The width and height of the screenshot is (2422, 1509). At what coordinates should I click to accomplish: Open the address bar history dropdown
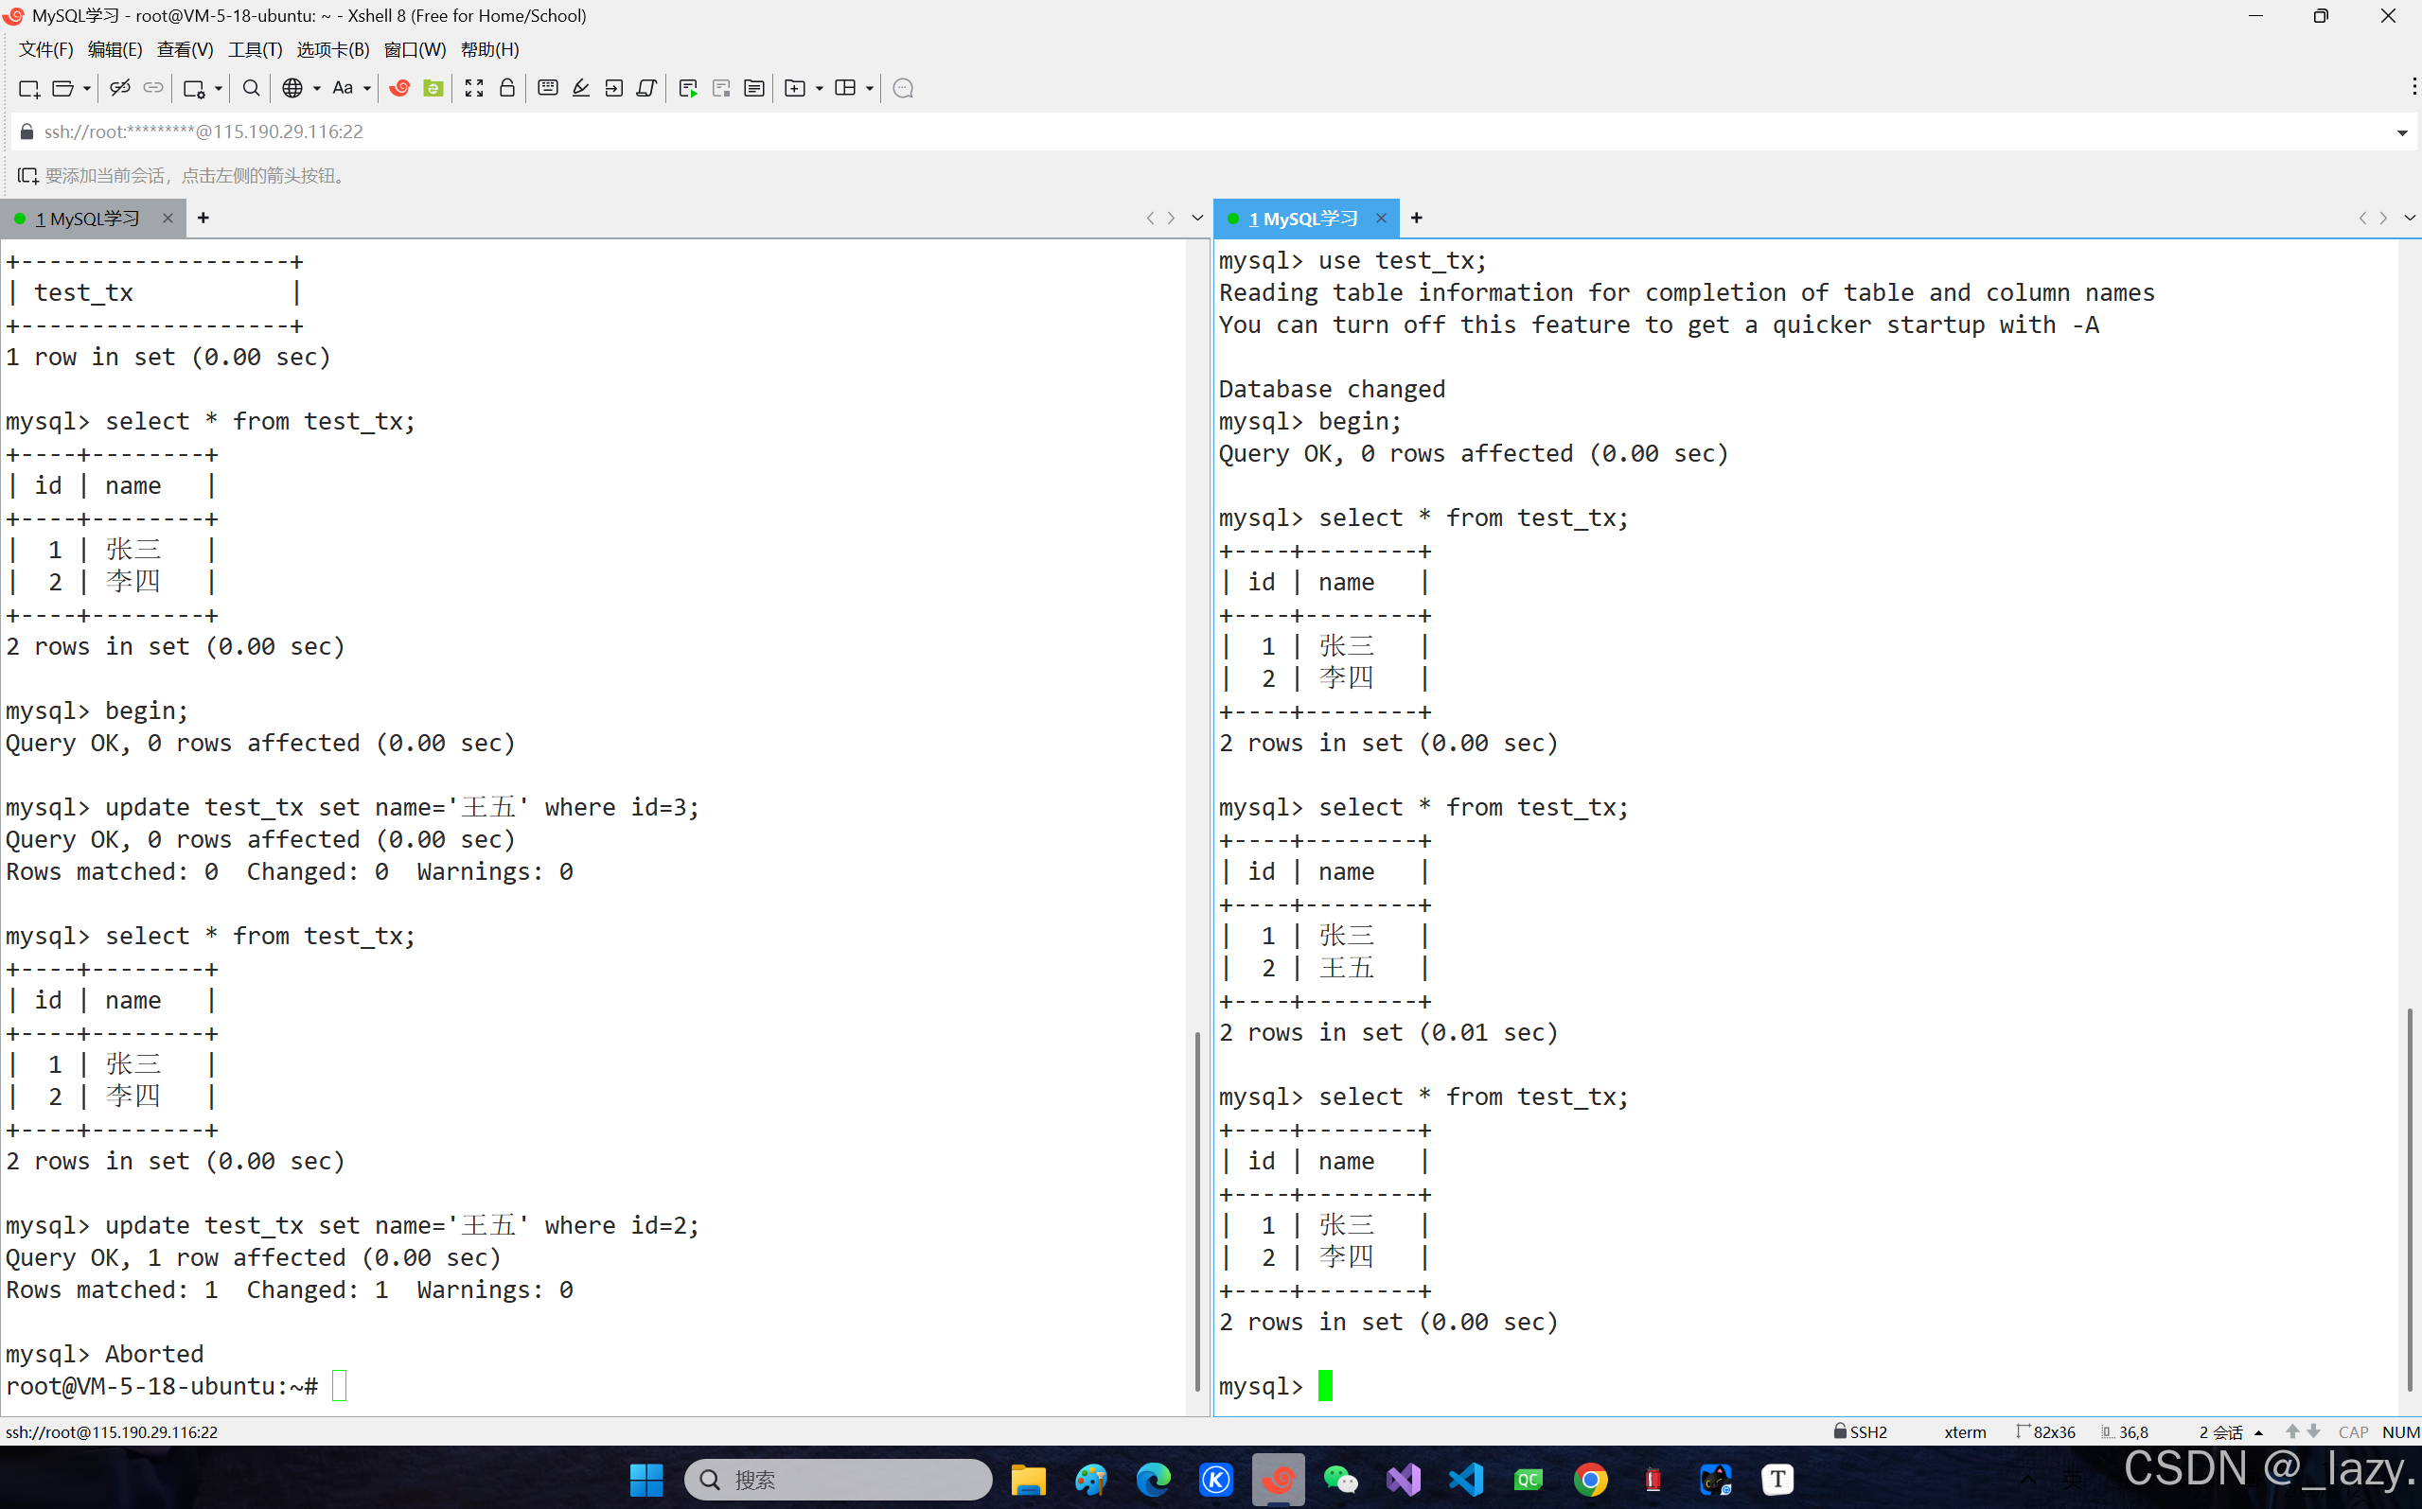2402,132
